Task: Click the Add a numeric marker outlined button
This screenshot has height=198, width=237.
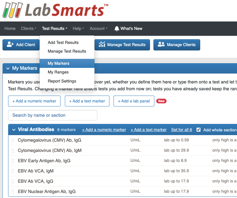Action: (x=34, y=101)
